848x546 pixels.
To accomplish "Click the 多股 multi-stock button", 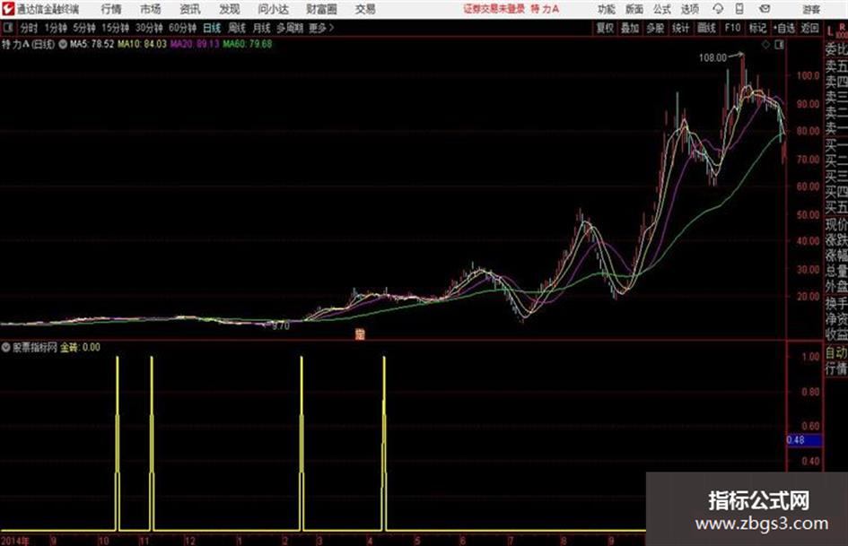I will pos(655,28).
